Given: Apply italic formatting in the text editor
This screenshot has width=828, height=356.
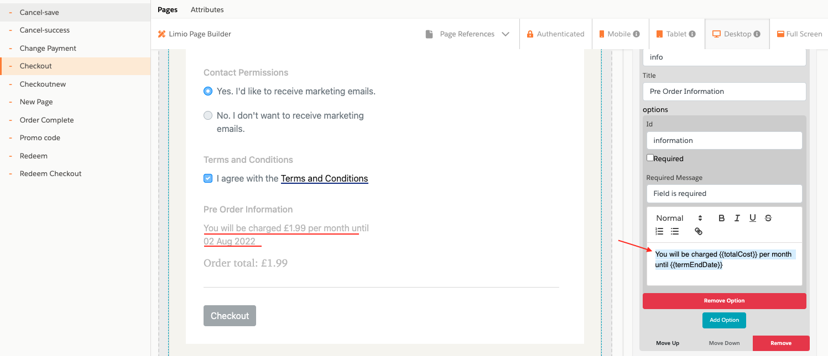Looking at the screenshot, I should pos(737,218).
